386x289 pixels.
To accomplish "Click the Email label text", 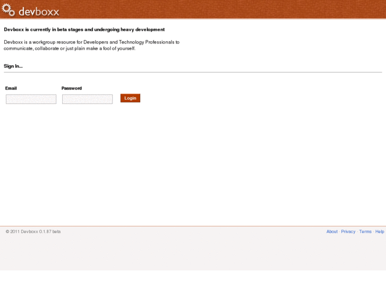I will point(11,88).
